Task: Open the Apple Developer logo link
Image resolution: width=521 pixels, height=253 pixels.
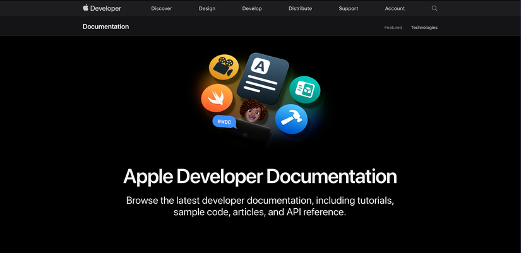Action: 102,8
